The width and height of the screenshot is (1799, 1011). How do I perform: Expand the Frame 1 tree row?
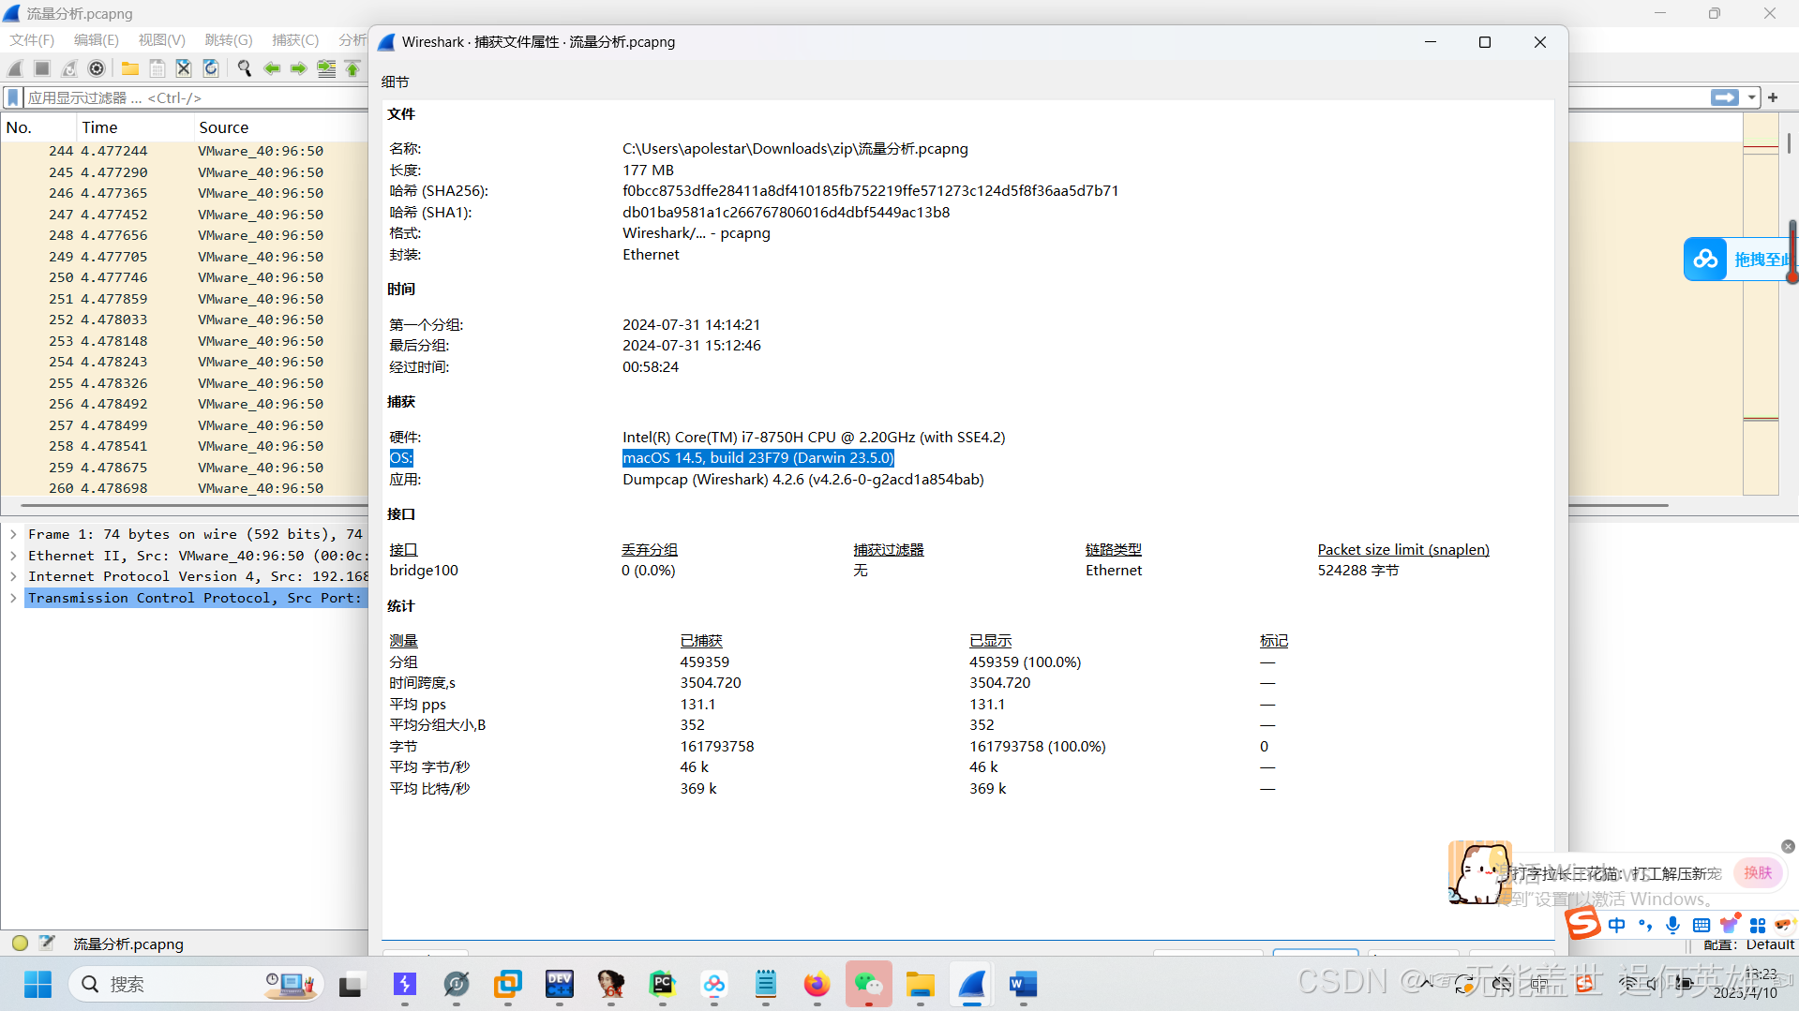pyautogui.click(x=13, y=534)
